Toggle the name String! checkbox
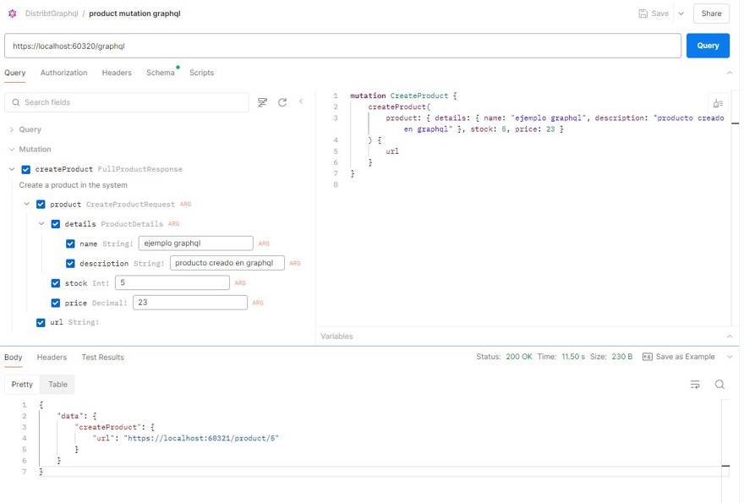The image size is (744, 503). point(70,243)
